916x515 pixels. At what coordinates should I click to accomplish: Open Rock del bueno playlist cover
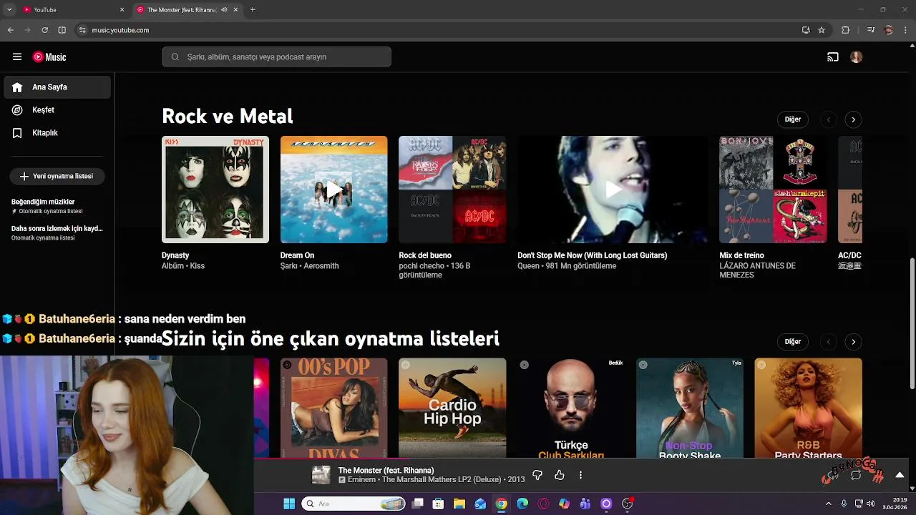[x=452, y=190]
